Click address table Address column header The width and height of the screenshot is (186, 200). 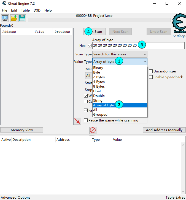73,140
